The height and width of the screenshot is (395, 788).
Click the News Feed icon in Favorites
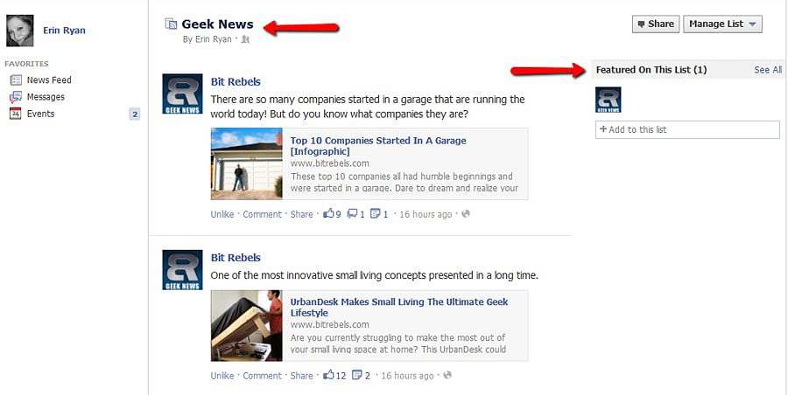coord(16,80)
